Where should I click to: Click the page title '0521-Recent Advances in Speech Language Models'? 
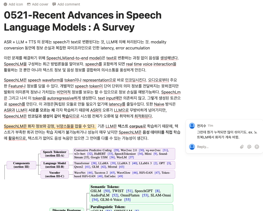pos(83,21)
